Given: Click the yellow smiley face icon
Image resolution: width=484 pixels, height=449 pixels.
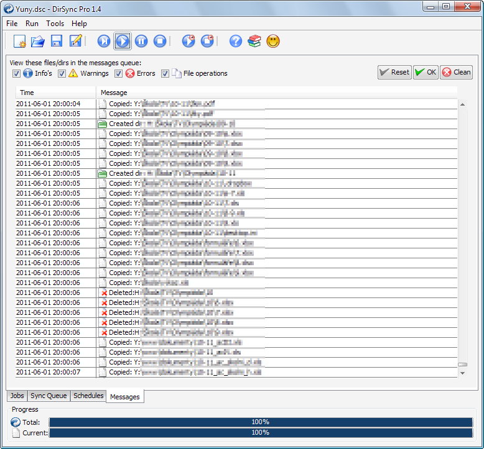Looking at the screenshot, I should (273, 41).
